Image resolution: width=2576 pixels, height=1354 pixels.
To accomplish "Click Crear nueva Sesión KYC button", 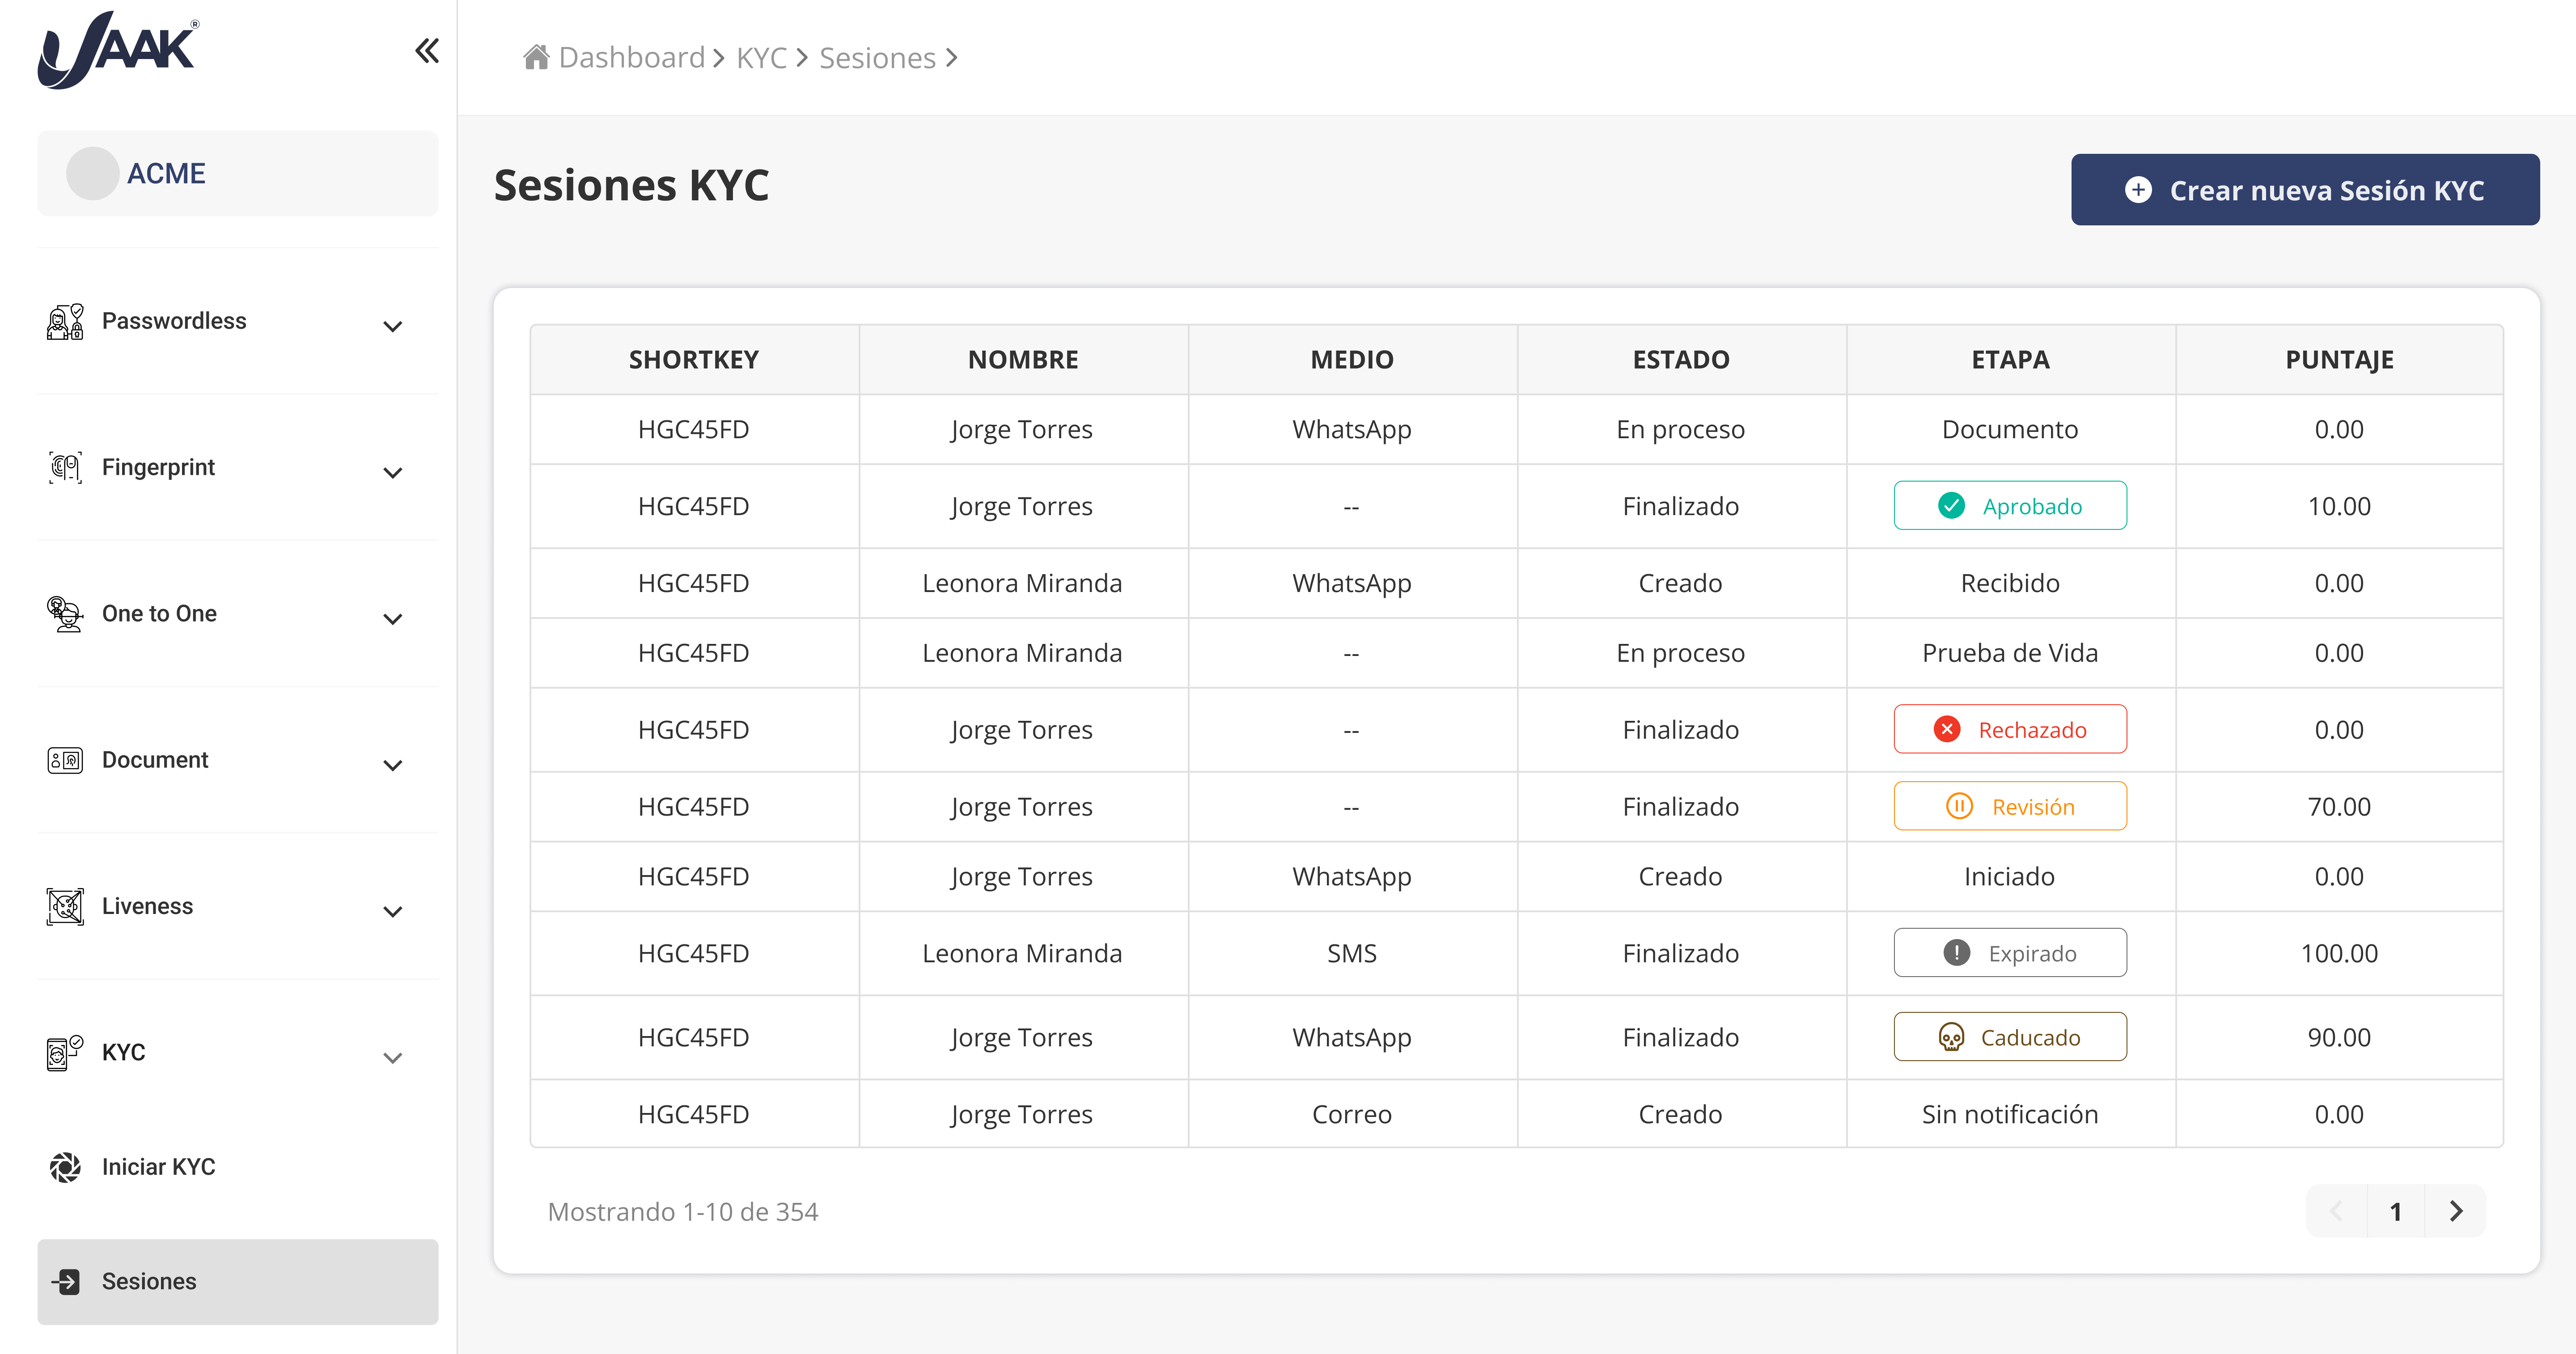I will point(2304,190).
